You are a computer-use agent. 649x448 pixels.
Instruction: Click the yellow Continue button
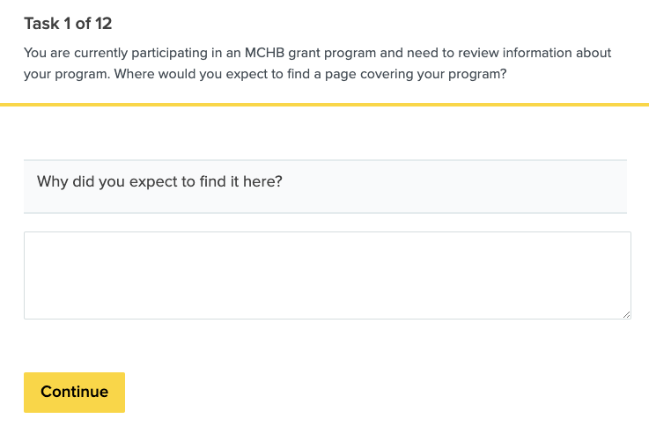coord(74,393)
